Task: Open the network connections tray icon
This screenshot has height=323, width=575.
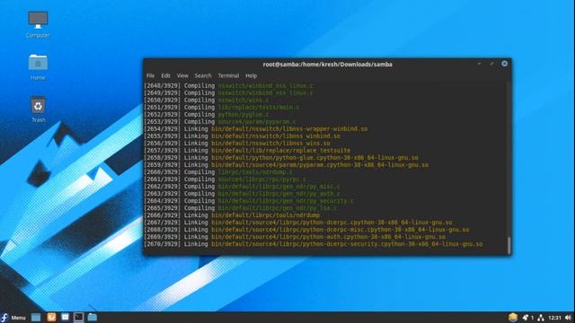Action: coord(541,318)
